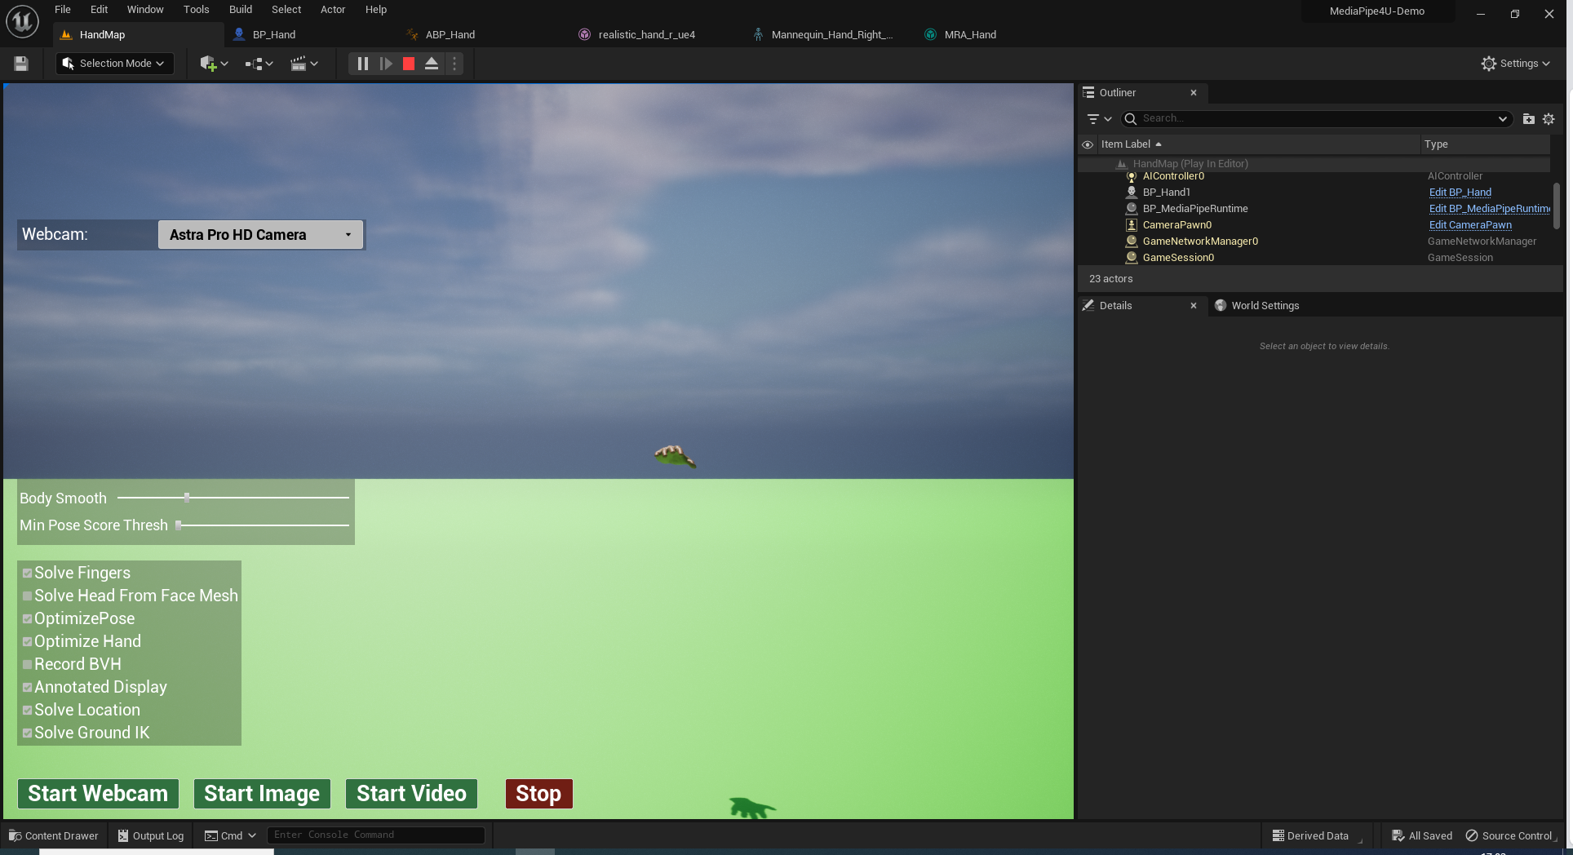This screenshot has width=1573, height=855.
Task: Uncheck Solve Ground IK
Action: 27,733
